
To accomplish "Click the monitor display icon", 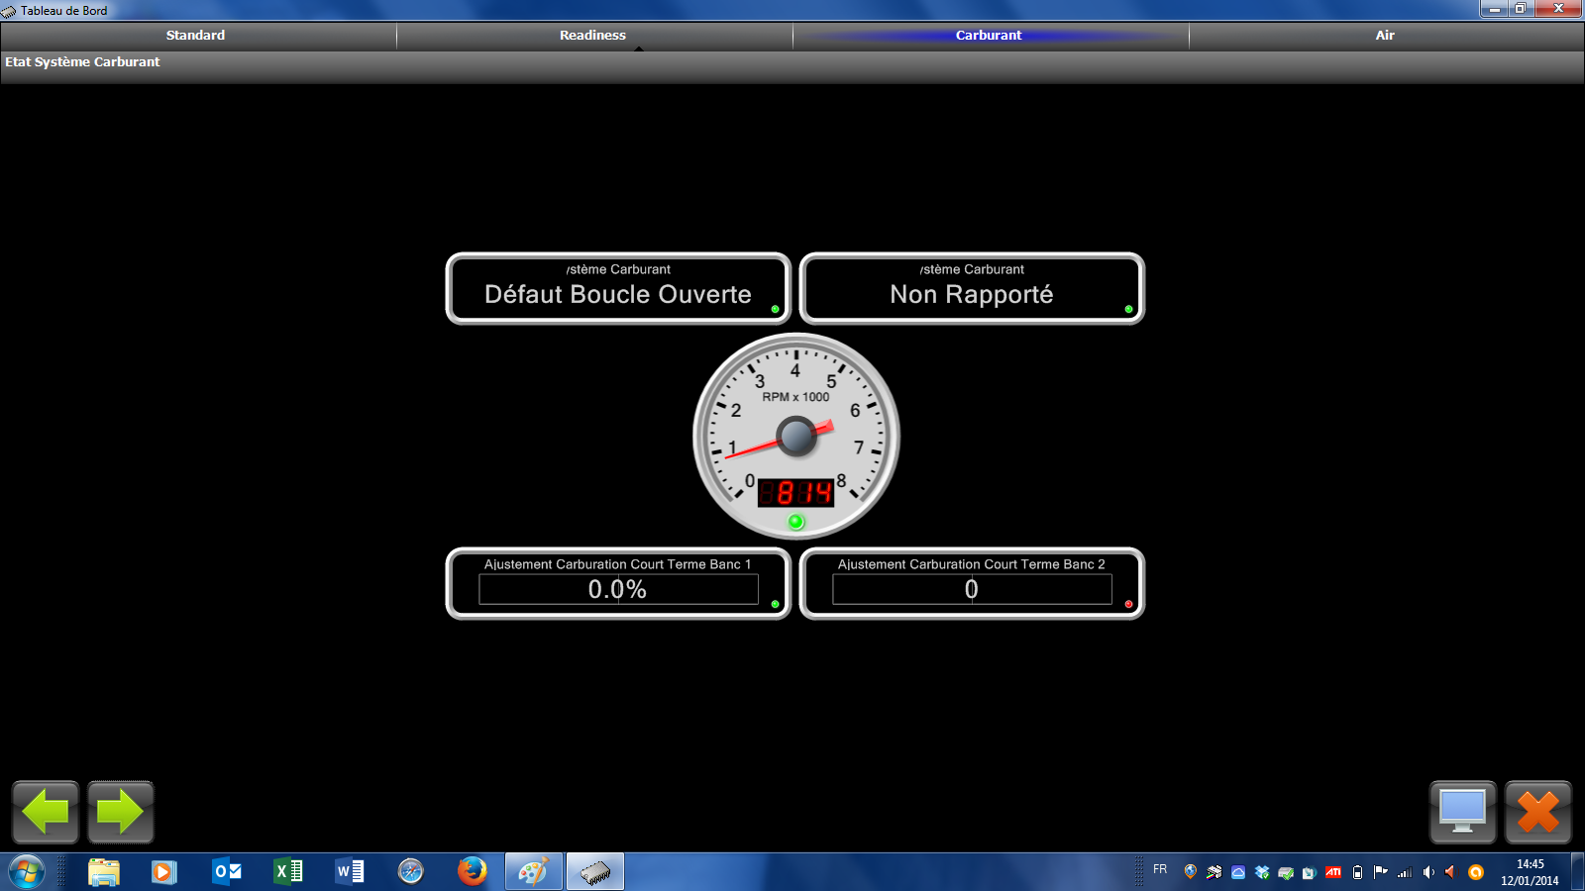I will [x=1462, y=812].
